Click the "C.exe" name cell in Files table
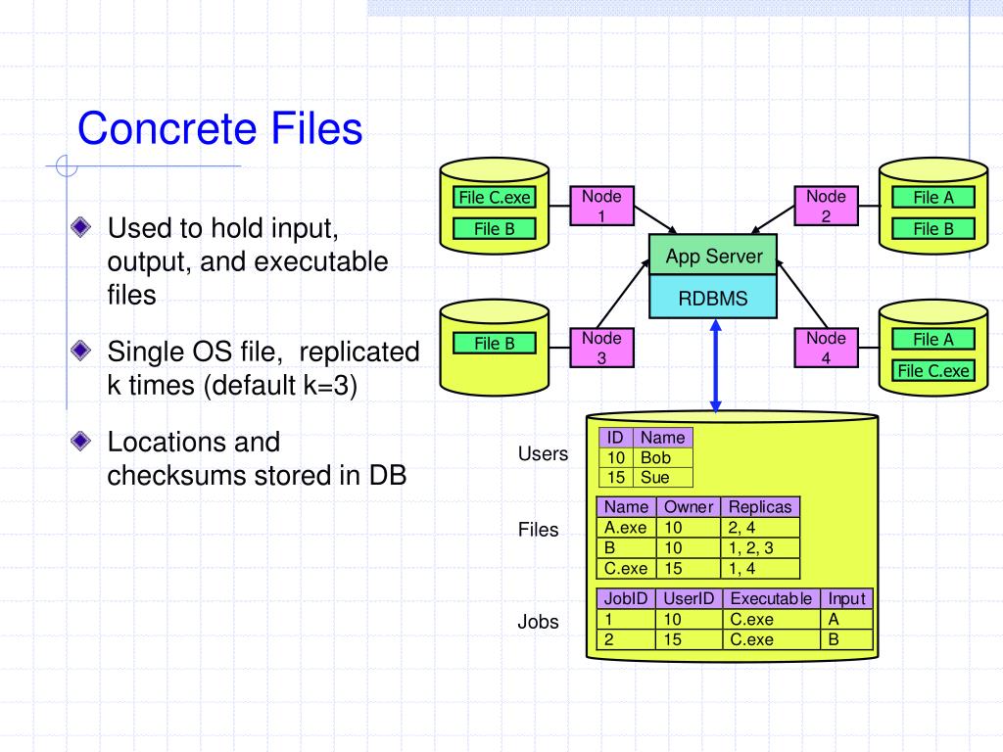The height and width of the screenshot is (752, 1003). point(626,569)
